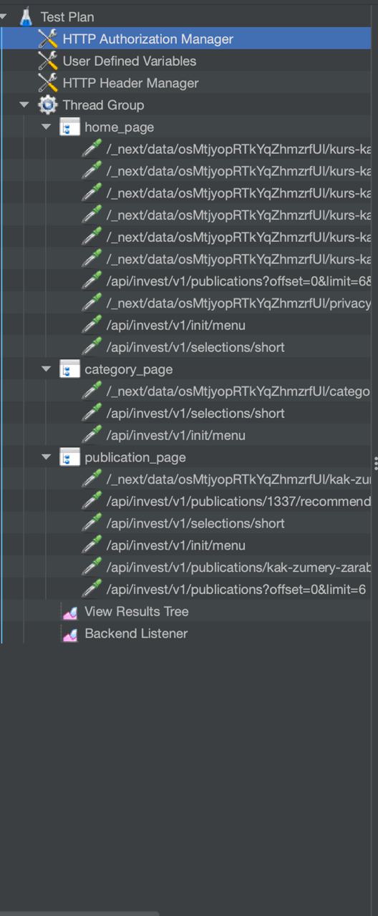Click the sampler icon beside the privacy request
The image size is (378, 916).
92,303
